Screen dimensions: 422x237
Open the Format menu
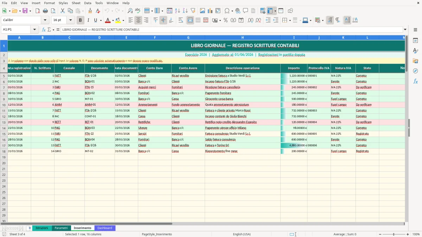click(x=50, y=3)
